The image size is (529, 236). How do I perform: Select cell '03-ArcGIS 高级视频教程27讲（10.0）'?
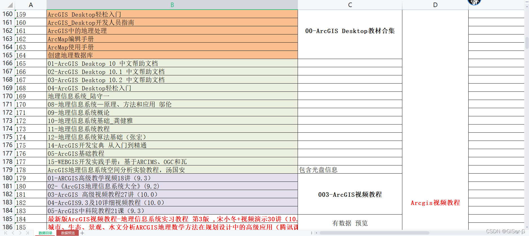pyautogui.click(x=172, y=194)
